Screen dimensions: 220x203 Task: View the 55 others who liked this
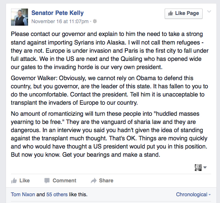(x=57, y=194)
